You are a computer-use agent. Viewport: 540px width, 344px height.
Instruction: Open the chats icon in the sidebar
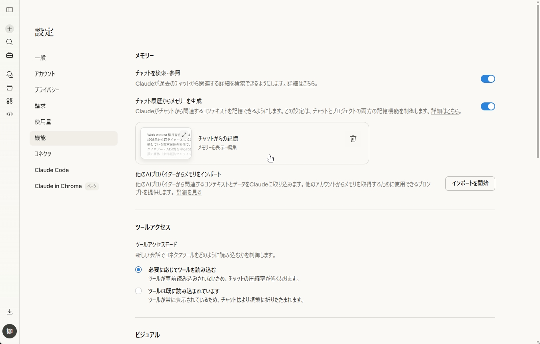10,74
